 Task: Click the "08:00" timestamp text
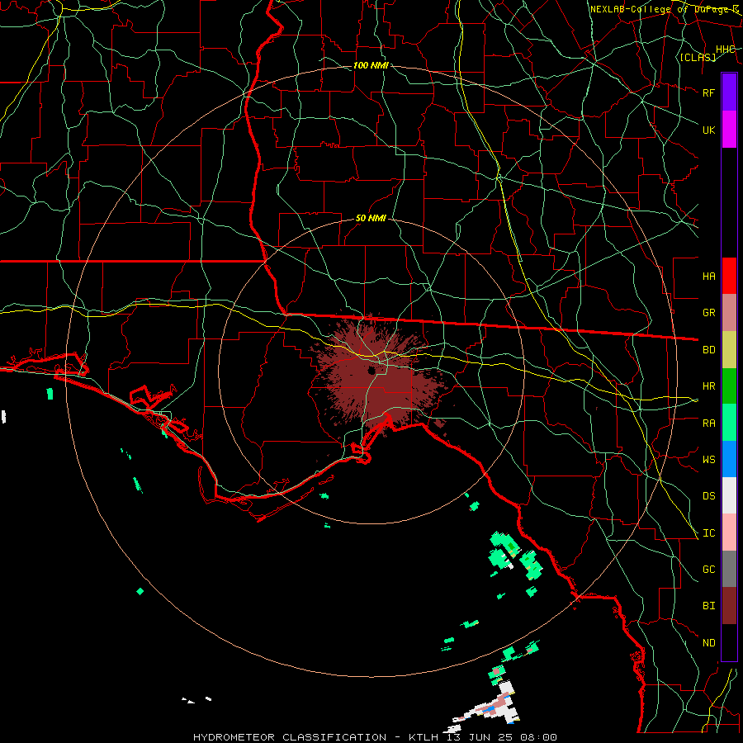point(538,737)
